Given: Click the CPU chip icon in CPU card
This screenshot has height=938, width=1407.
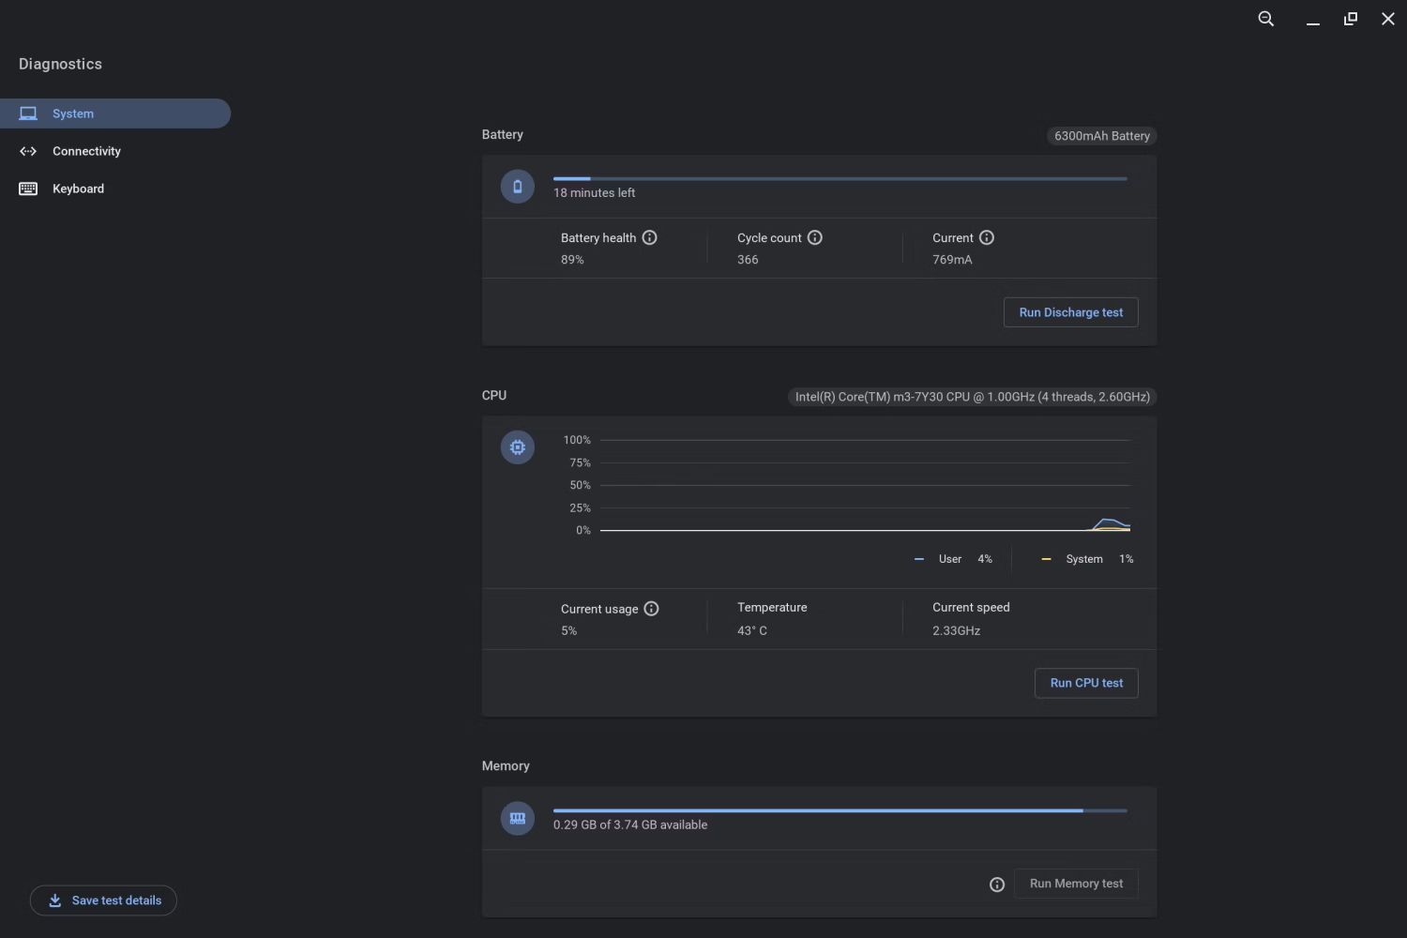Looking at the screenshot, I should [x=517, y=447].
